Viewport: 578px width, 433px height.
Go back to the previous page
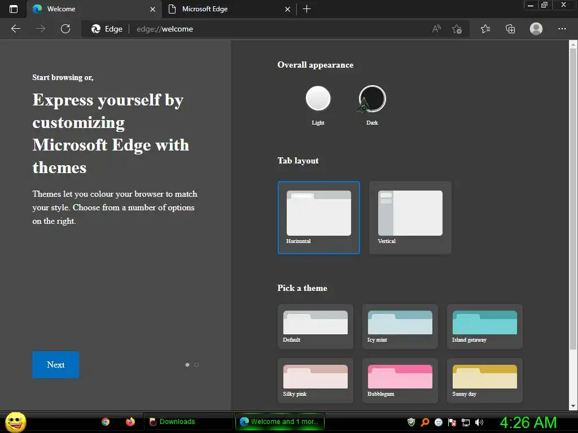pyautogui.click(x=15, y=29)
